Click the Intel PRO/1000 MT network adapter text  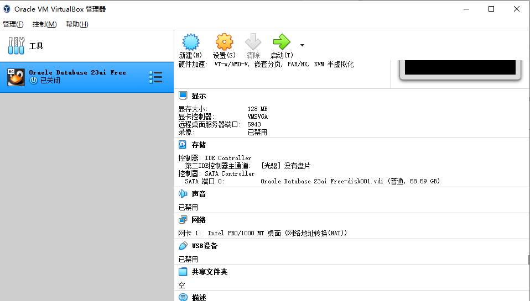tap(277, 233)
